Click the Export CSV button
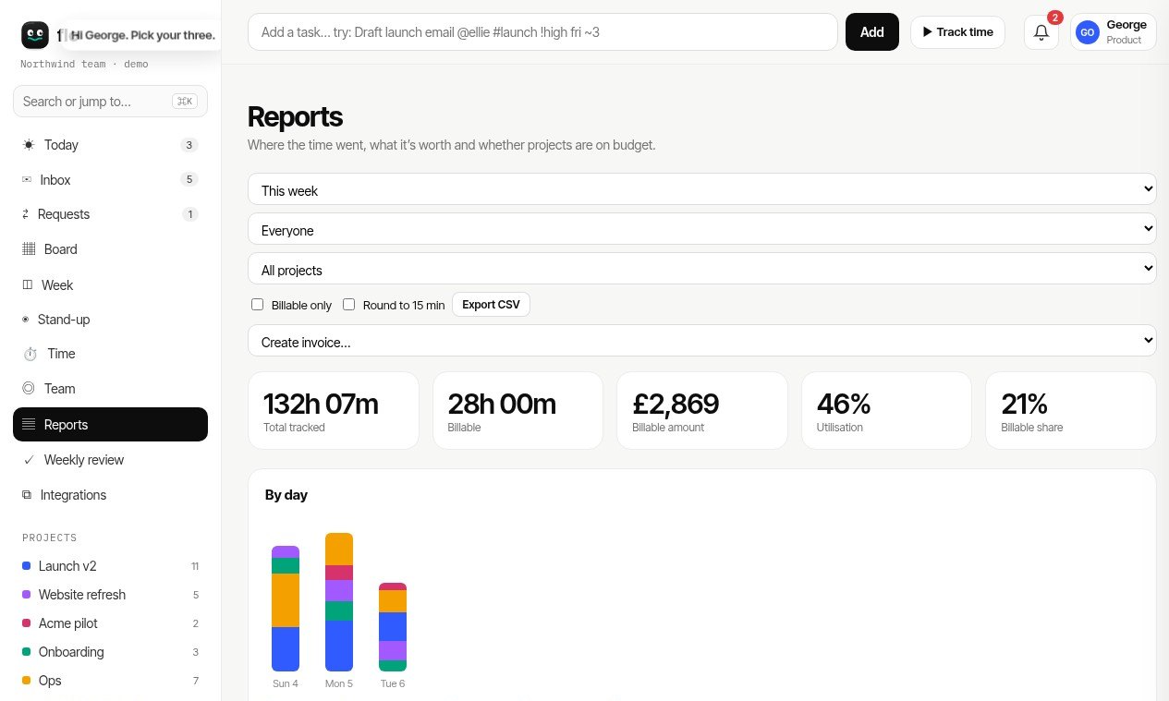This screenshot has width=1169, height=701. 491,305
